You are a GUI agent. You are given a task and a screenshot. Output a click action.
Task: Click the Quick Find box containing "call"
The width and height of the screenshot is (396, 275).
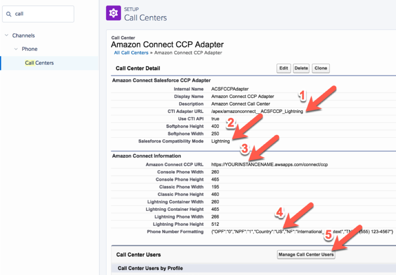(x=38, y=14)
